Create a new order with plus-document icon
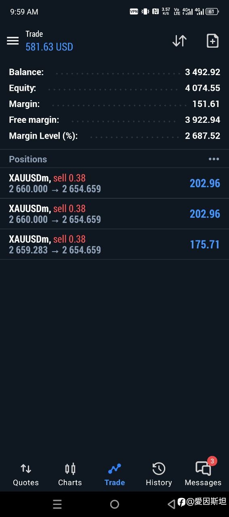Image resolution: width=229 pixels, height=517 pixels. point(212,41)
